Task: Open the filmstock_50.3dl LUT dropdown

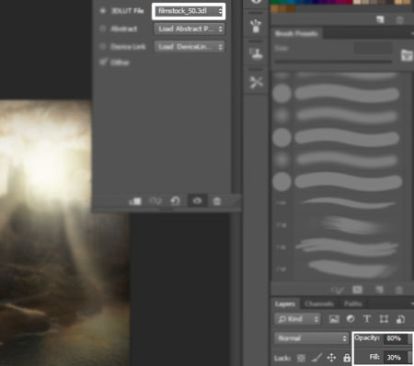Action: click(190, 11)
